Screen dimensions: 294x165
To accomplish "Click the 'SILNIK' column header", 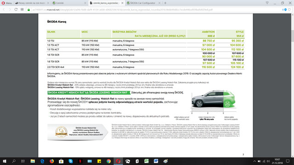I will click(51, 32).
